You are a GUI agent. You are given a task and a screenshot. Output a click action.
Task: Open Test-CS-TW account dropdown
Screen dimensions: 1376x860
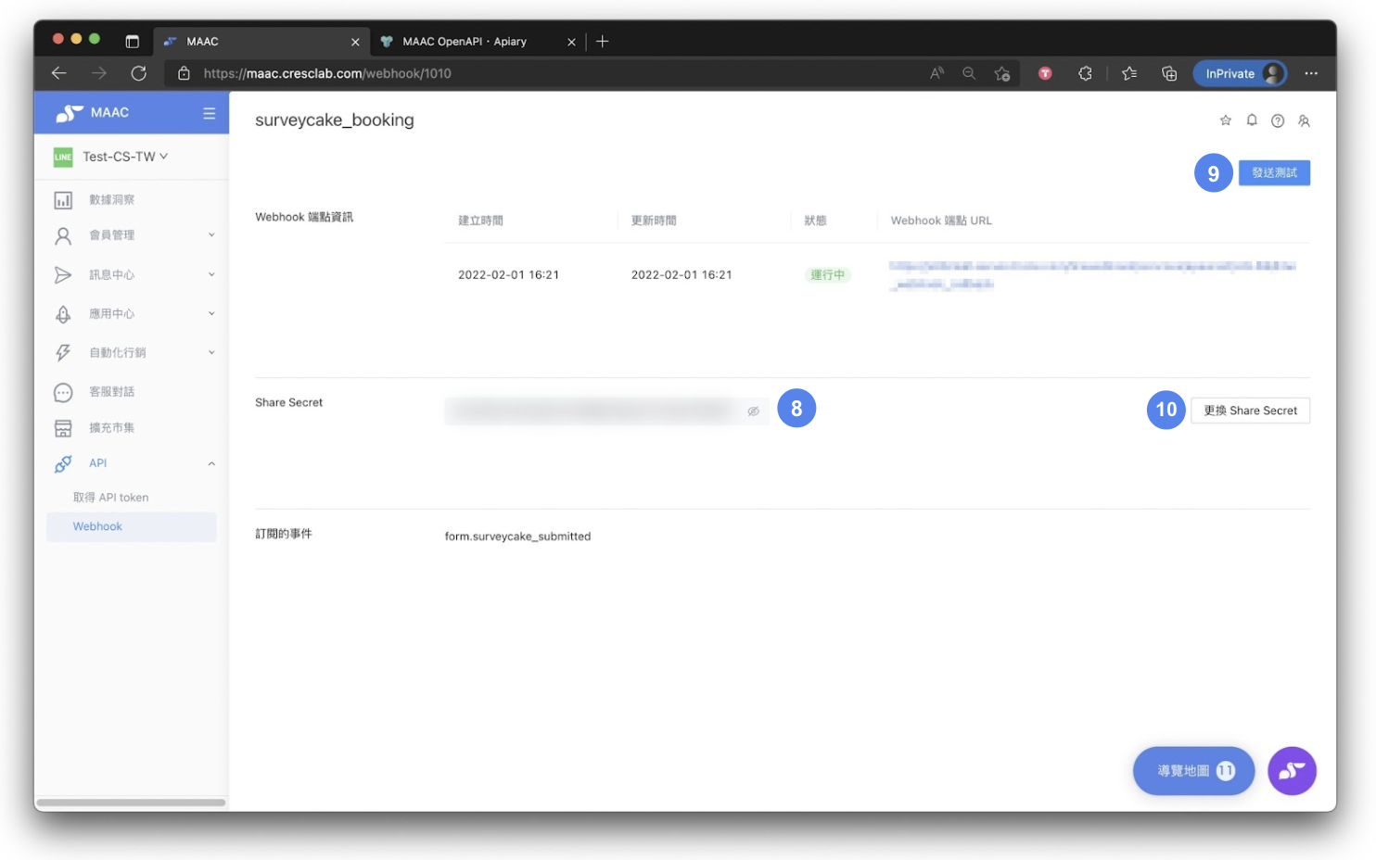125,157
